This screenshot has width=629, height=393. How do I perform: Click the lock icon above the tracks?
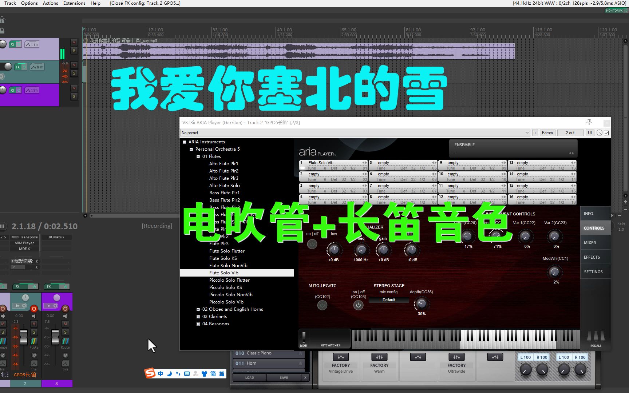point(2,31)
